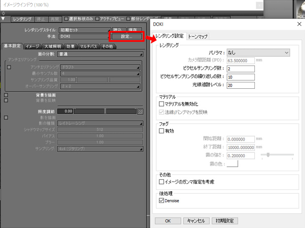
Task: Open the 影の種類 dropdown showing レイトレーシング
Action: (100, 123)
